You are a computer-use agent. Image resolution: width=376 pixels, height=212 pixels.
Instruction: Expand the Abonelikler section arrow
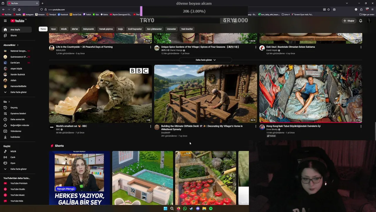(18, 45)
